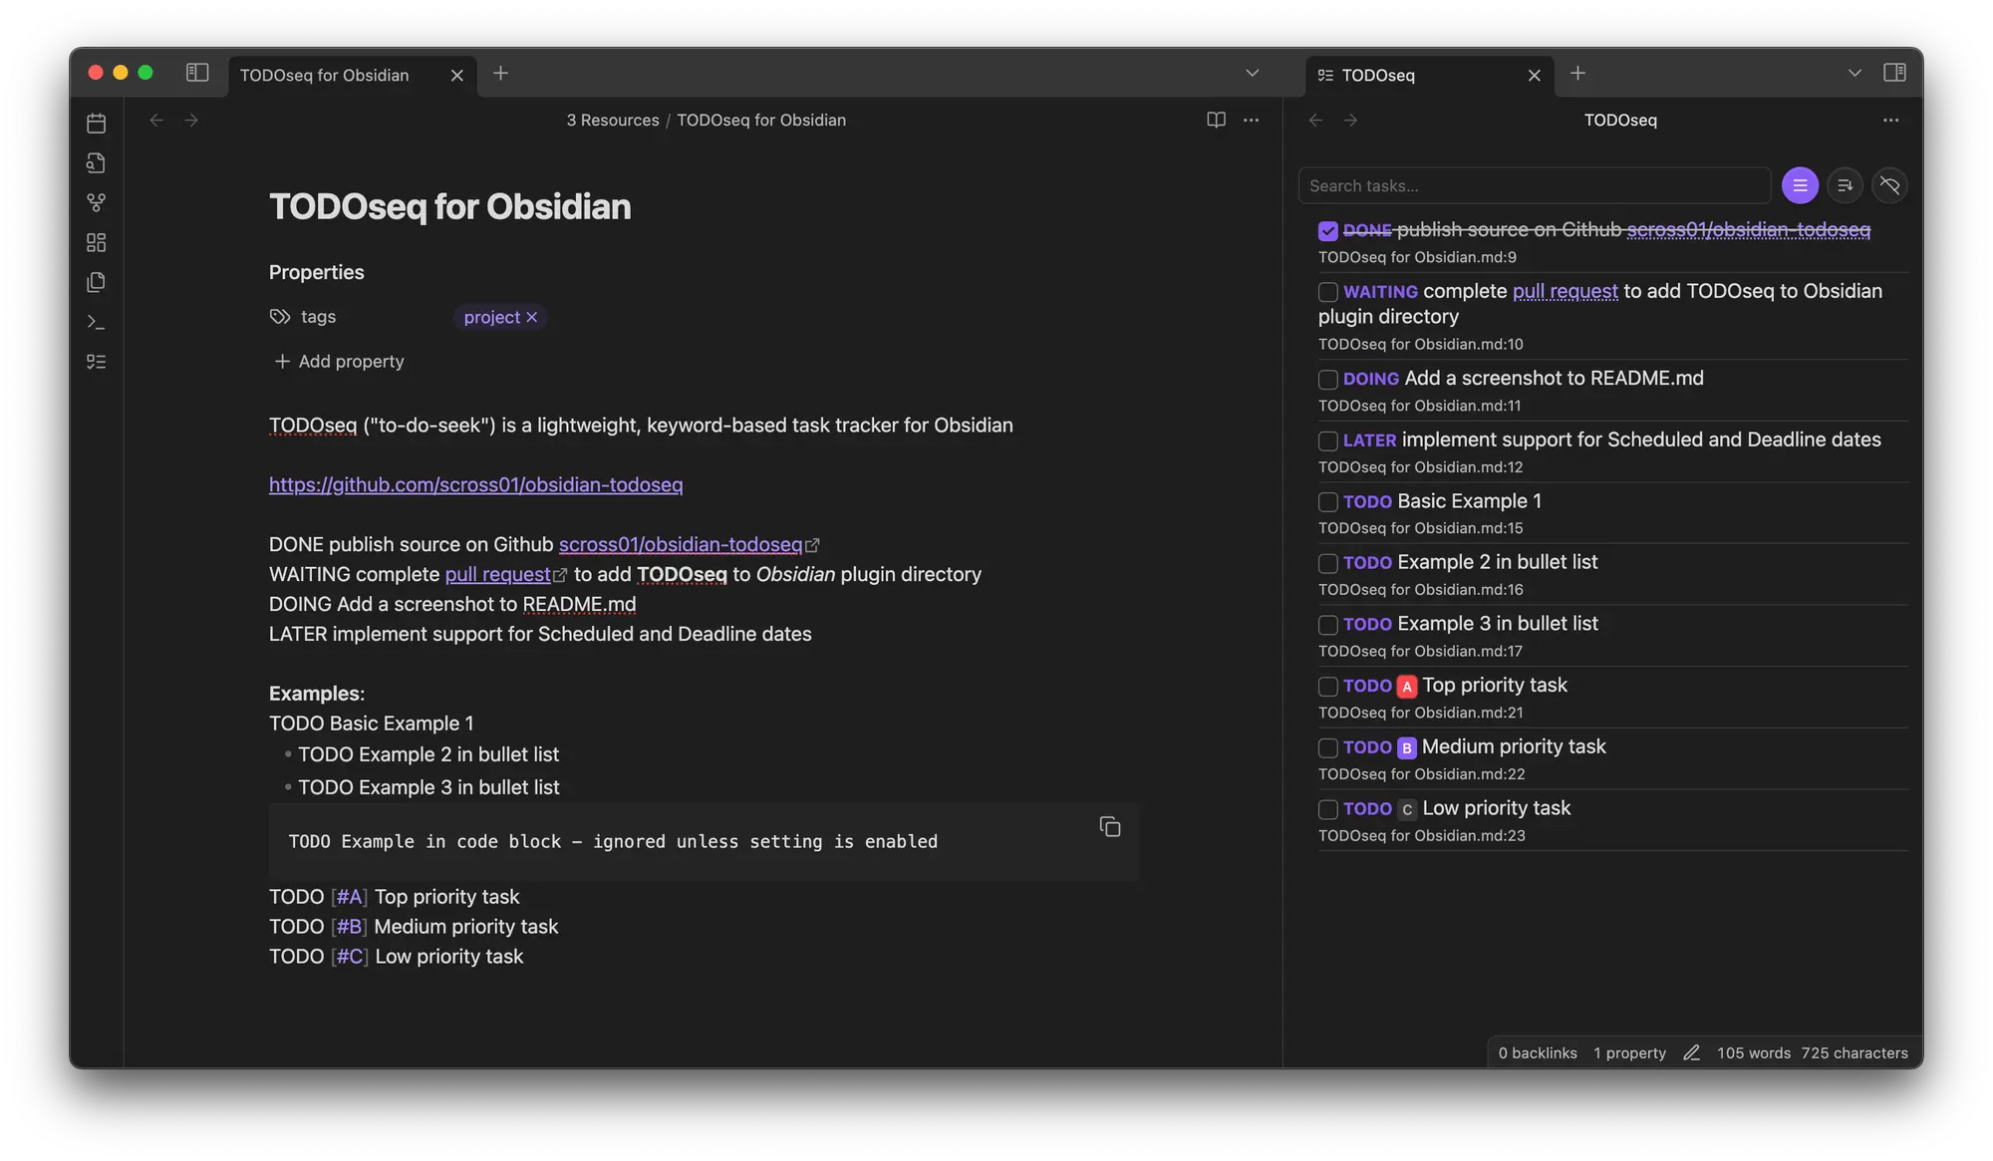
Task: Click the pencil edit icon in status bar
Action: (1691, 1053)
